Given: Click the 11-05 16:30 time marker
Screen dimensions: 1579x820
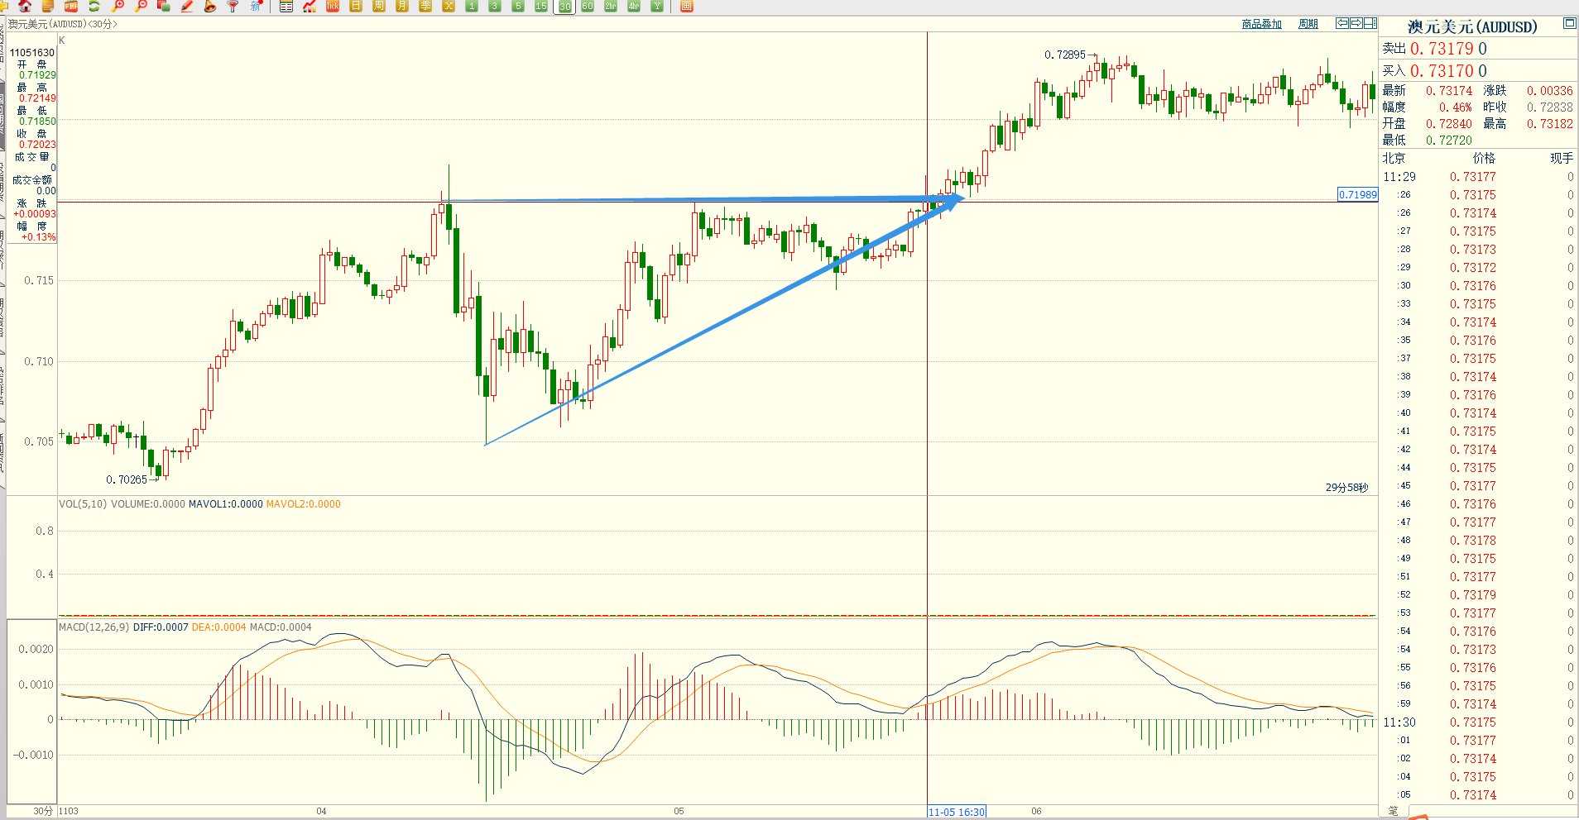Looking at the screenshot, I should [x=956, y=812].
